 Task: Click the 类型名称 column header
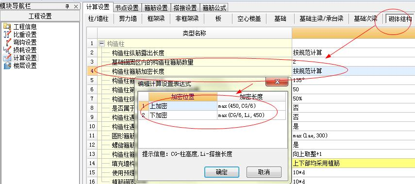point(195,33)
